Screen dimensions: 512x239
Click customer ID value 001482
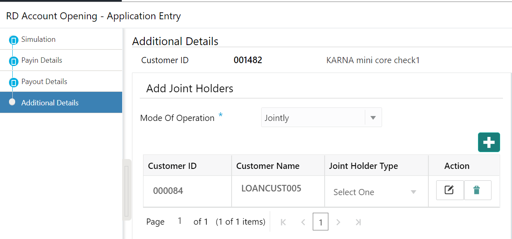[x=248, y=60]
